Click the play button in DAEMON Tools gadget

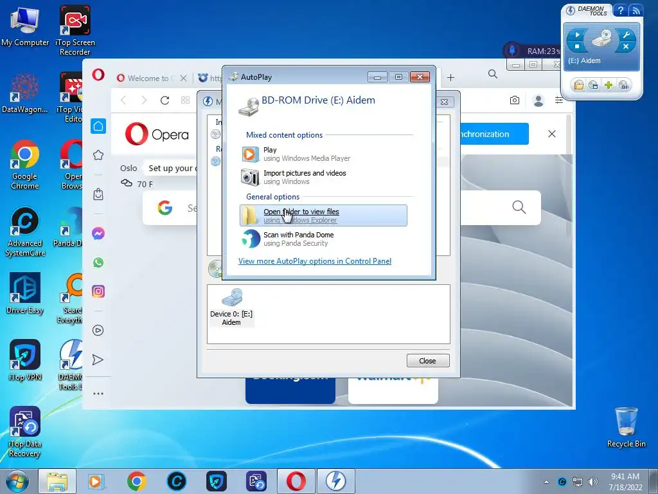[x=576, y=35]
